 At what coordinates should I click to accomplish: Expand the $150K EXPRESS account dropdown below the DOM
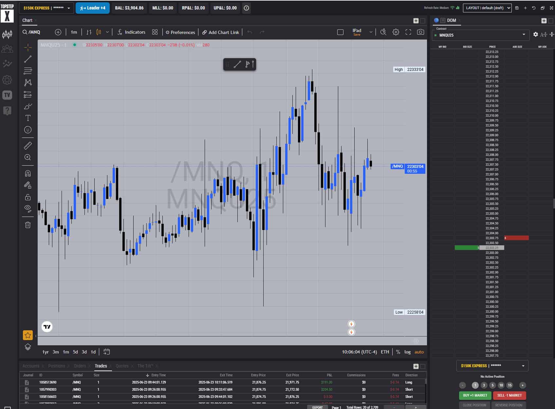tap(492, 366)
